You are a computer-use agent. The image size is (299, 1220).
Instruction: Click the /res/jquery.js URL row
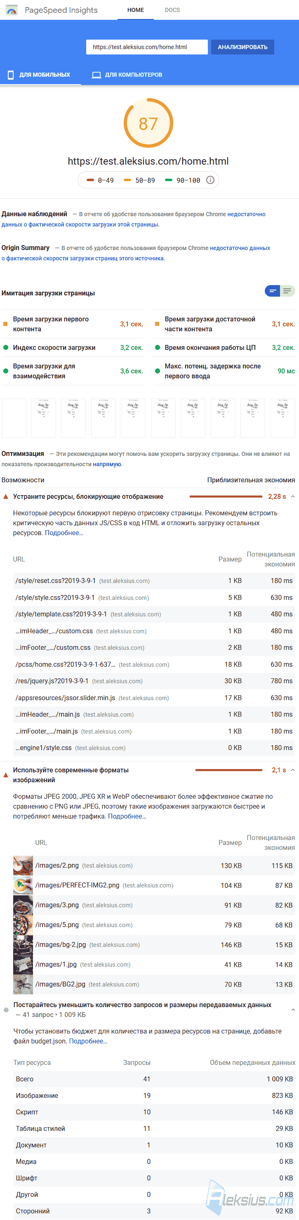coord(154,681)
